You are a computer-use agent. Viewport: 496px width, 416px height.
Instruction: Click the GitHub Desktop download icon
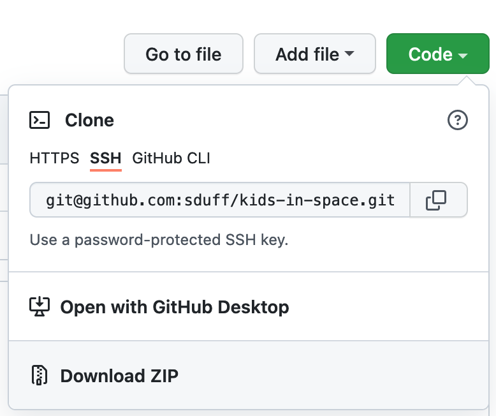(x=40, y=307)
